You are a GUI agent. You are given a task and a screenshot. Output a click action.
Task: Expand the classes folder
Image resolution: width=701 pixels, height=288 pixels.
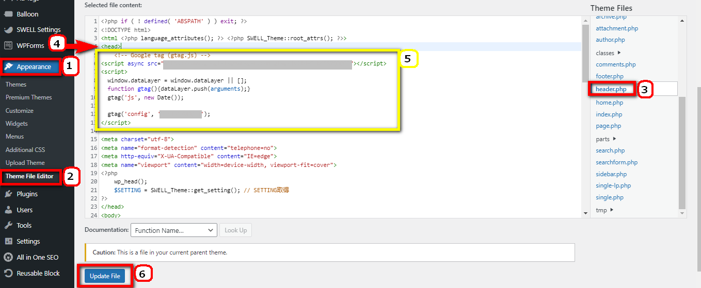[619, 53]
